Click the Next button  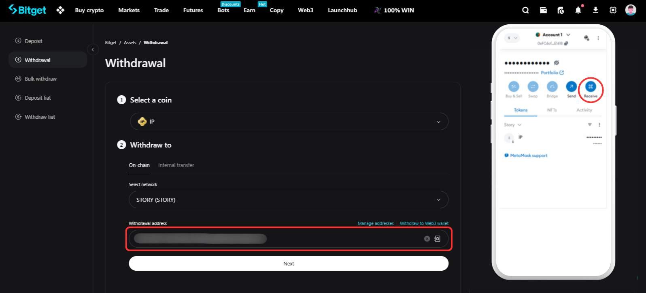[x=289, y=263]
